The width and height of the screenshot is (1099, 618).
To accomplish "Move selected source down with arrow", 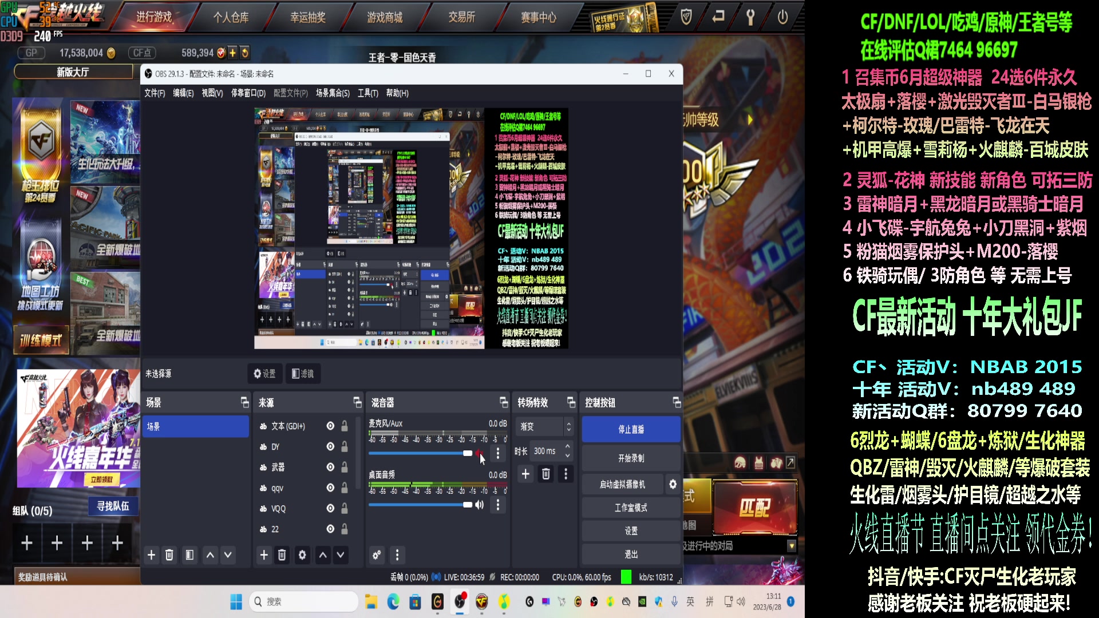I will point(341,554).
